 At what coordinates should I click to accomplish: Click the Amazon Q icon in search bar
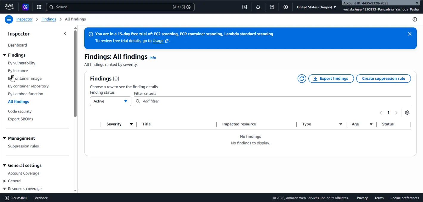[x=189, y=7]
